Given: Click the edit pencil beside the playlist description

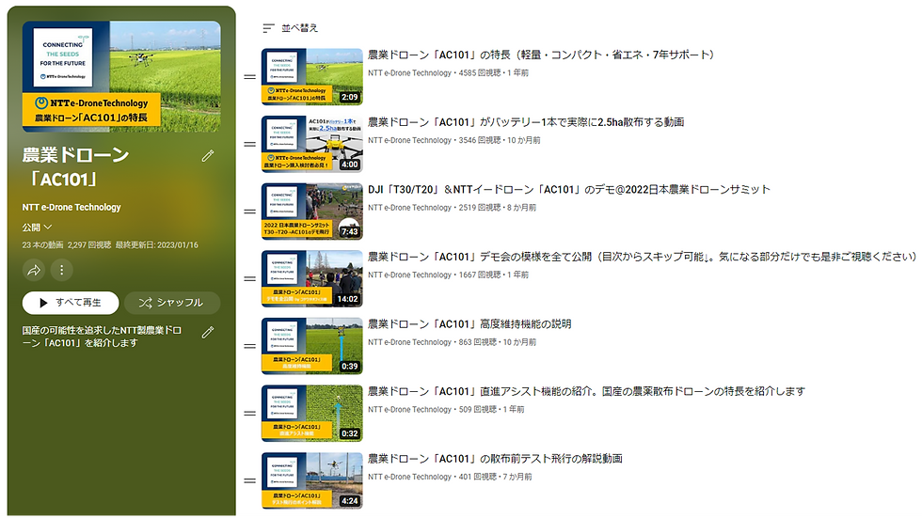Looking at the screenshot, I should pos(208,333).
